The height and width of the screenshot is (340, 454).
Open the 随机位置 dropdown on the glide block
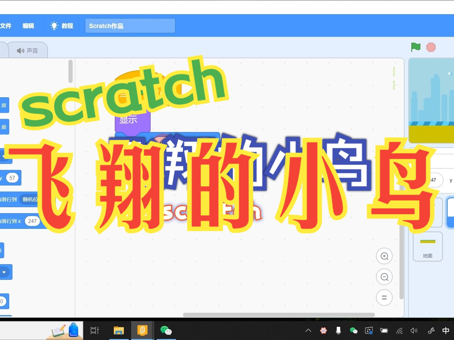30,199
